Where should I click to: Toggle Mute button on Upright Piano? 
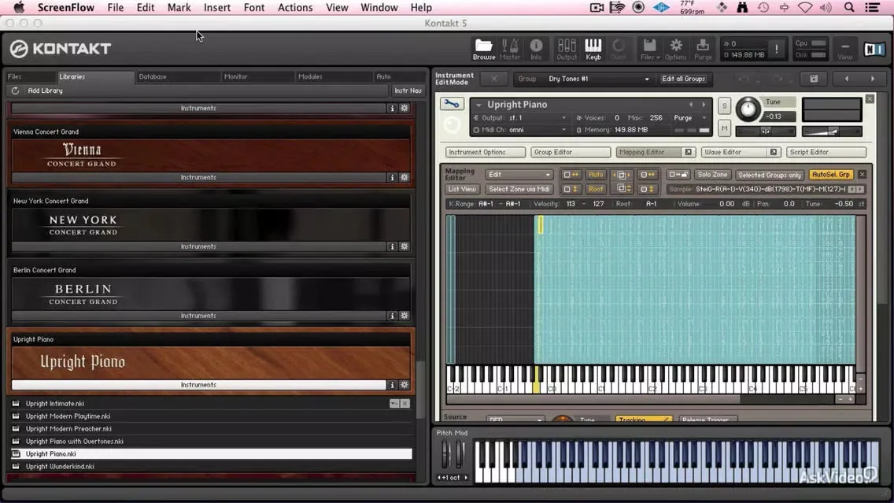[724, 129]
